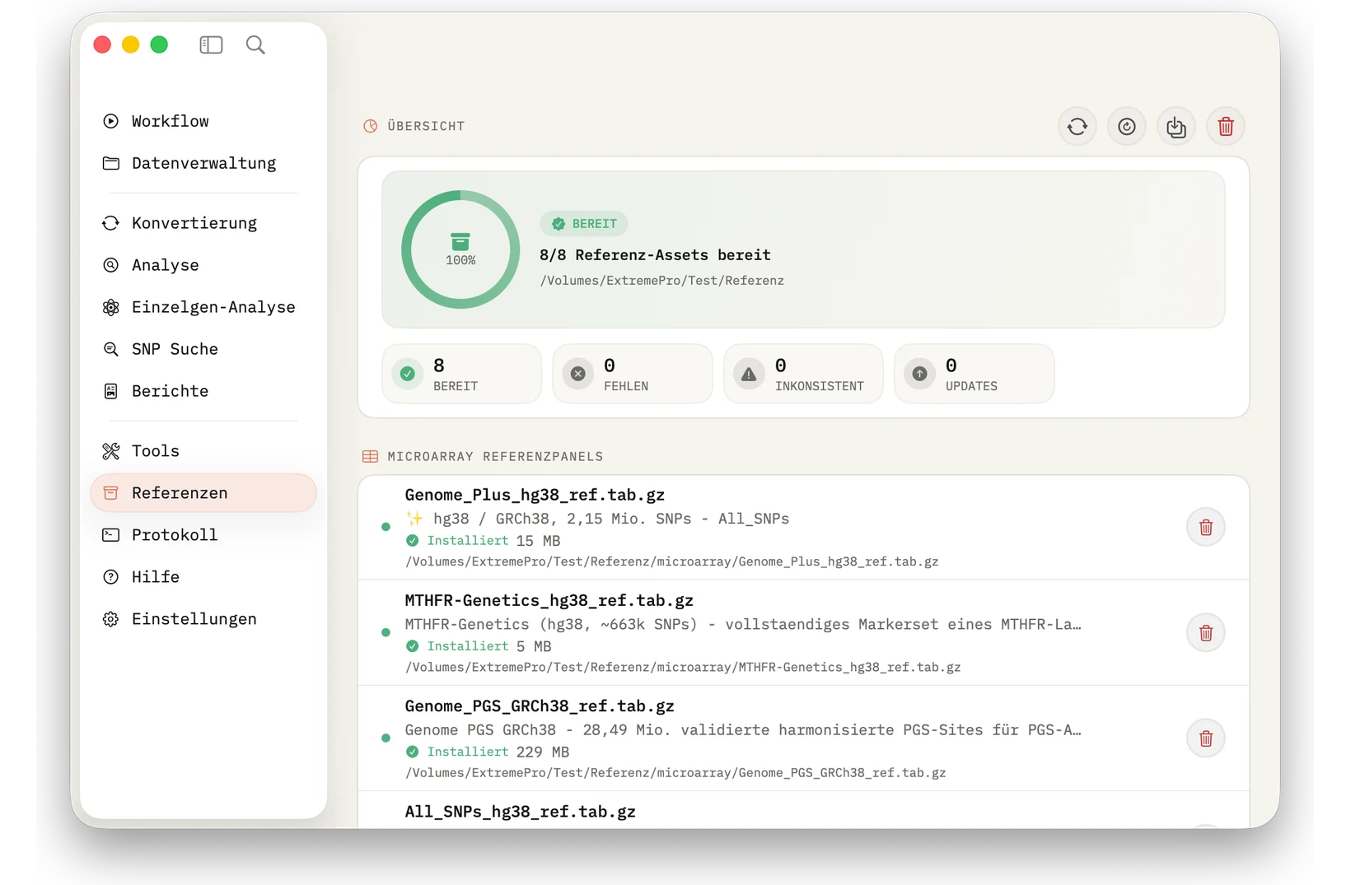This screenshot has width=1351, height=885.
Task: Open search using the magnifier icon
Action: coord(255,44)
